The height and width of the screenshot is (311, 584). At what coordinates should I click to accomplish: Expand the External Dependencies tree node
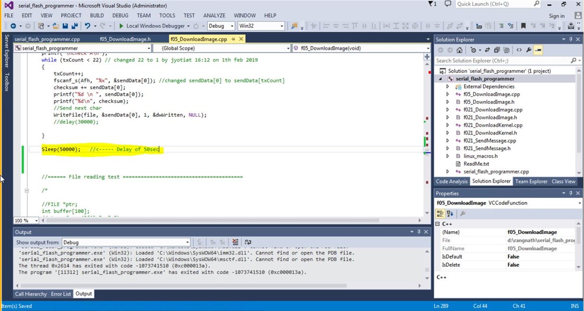(447, 87)
